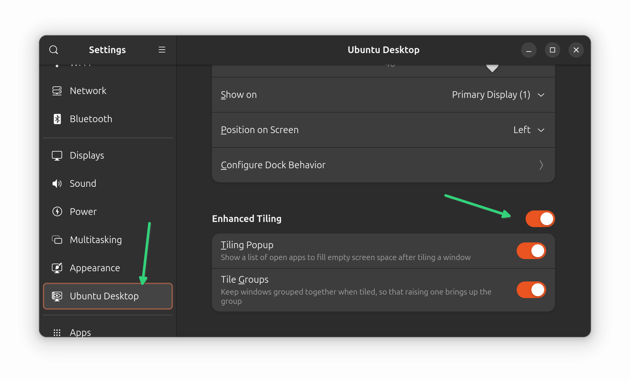Select Apps in the sidebar
630x380 pixels.
click(x=80, y=332)
